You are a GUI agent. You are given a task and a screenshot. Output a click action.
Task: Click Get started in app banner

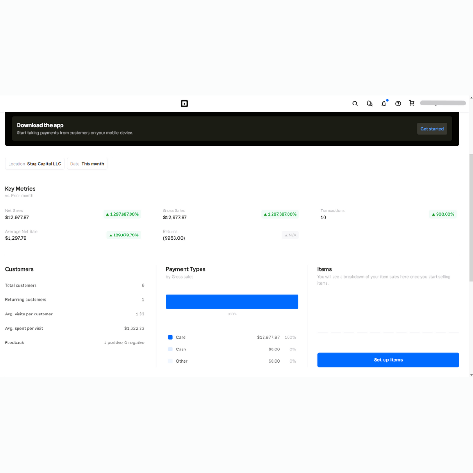(x=432, y=129)
